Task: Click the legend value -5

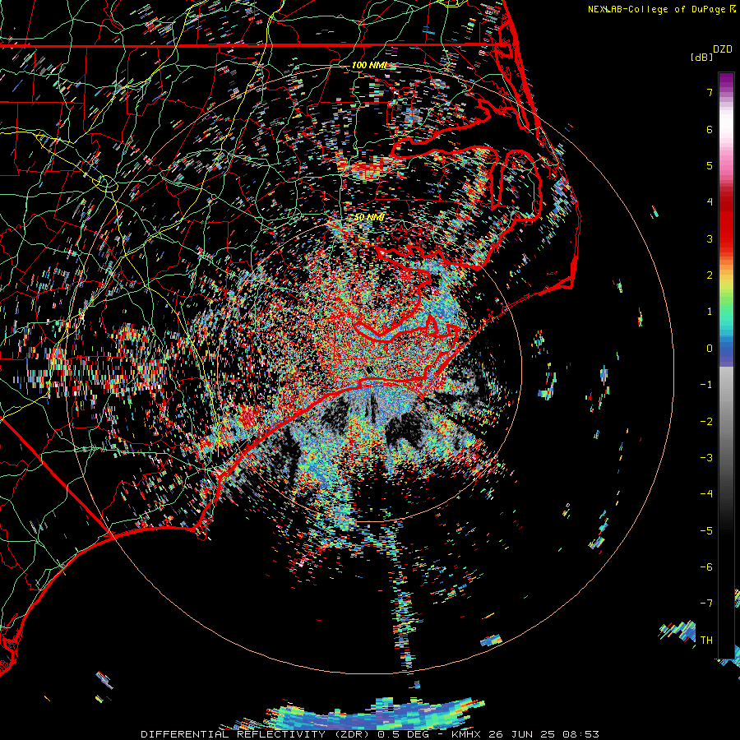Action: pyautogui.click(x=706, y=531)
